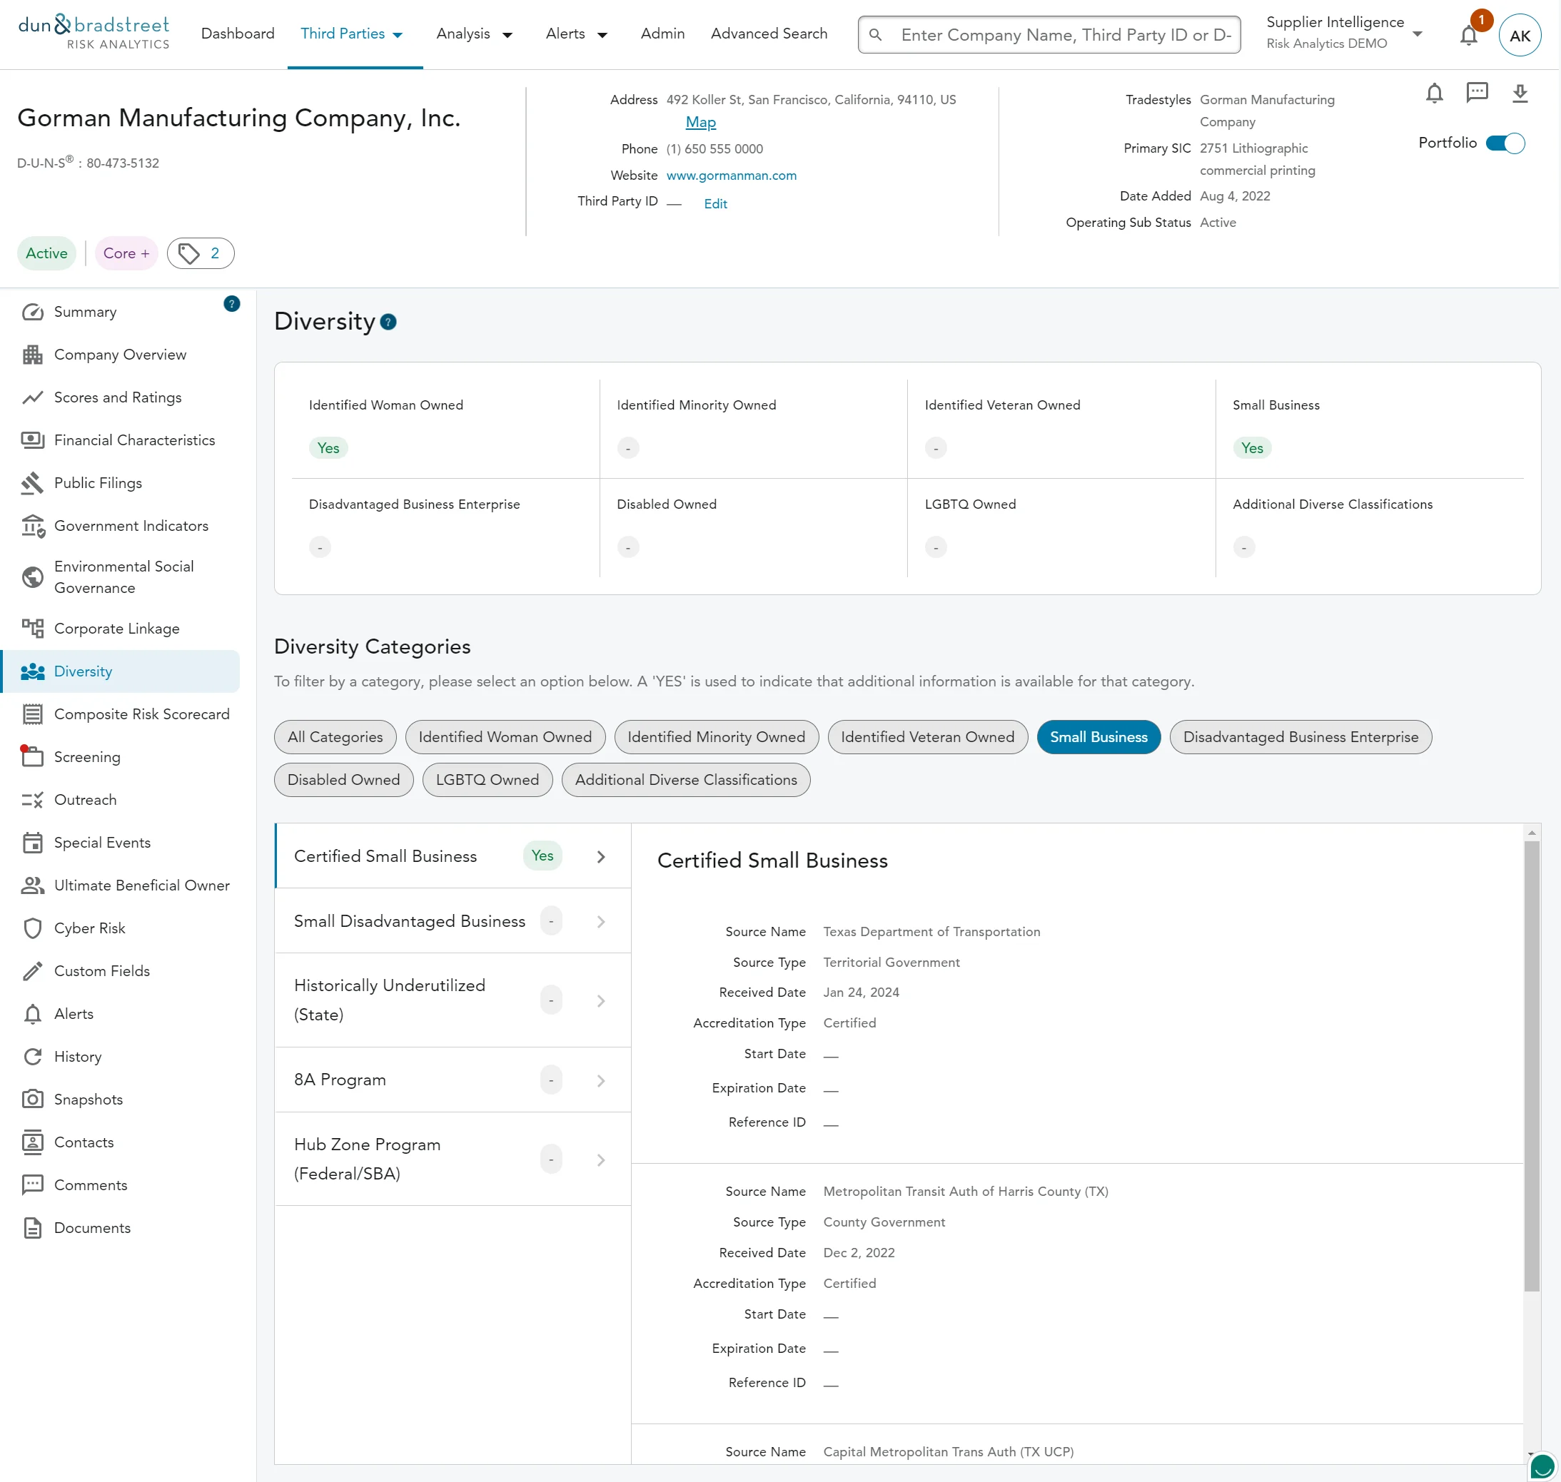Toggle the Portfolio switch off
Image resolution: width=1561 pixels, height=1482 pixels.
pyautogui.click(x=1505, y=143)
